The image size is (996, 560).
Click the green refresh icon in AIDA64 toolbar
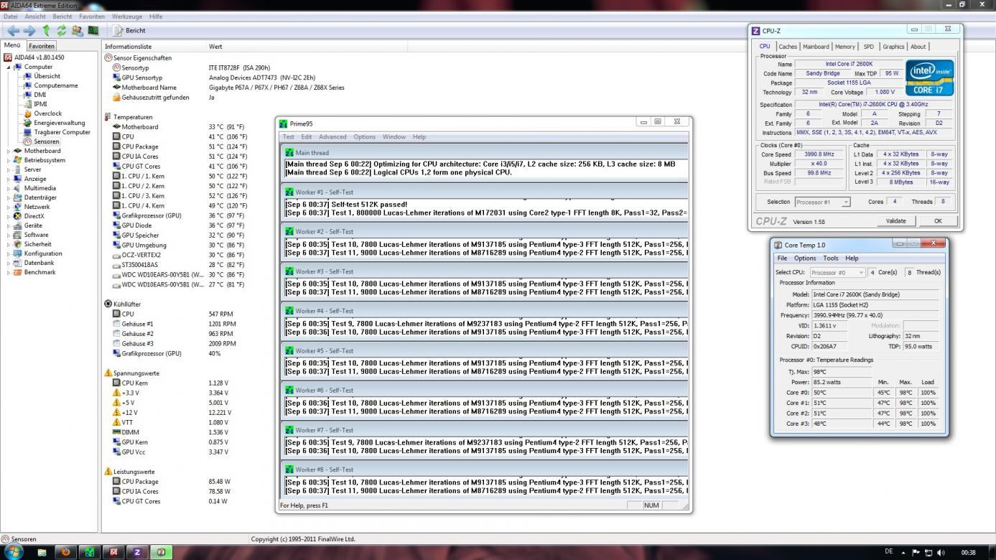point(62,30)
